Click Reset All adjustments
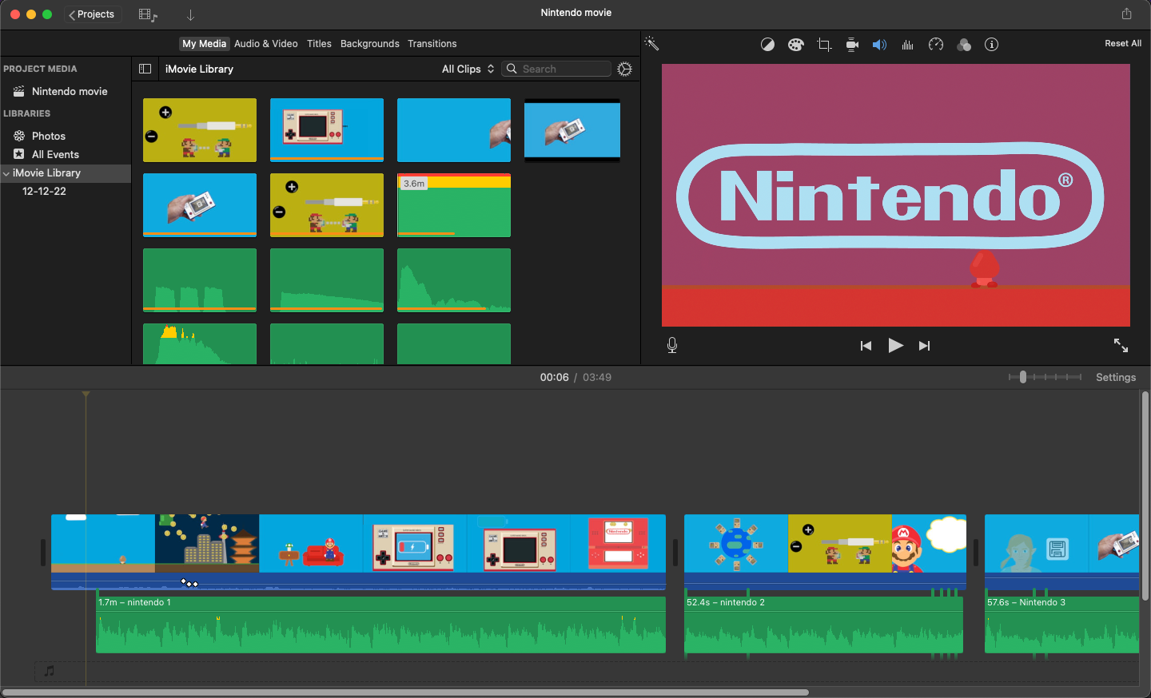This screenshot has width=1151, height=698. click(x=1123, y=43)
